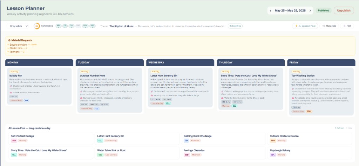
Task: Click the Outdoor Play tag on Bubbly Fun
Action: [x=16, y=100]
